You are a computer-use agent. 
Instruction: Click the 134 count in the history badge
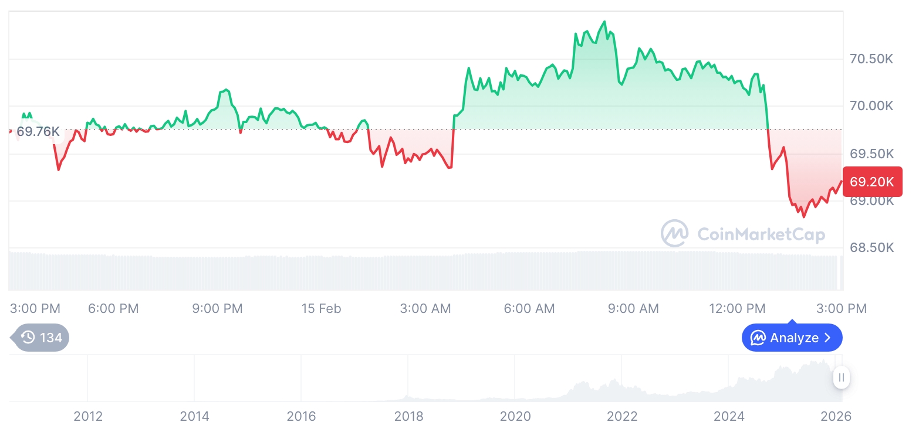click(51, 338)
